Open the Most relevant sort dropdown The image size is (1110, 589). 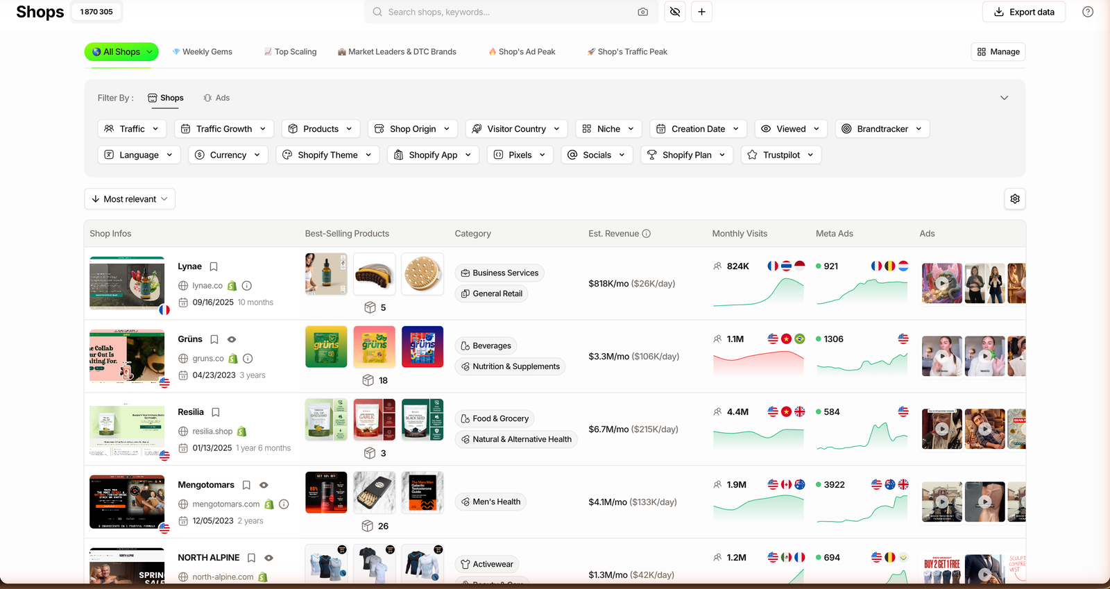(130, 199)
